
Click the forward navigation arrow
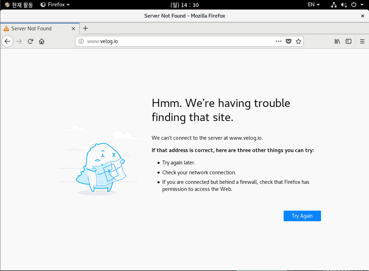coord(19,41)
